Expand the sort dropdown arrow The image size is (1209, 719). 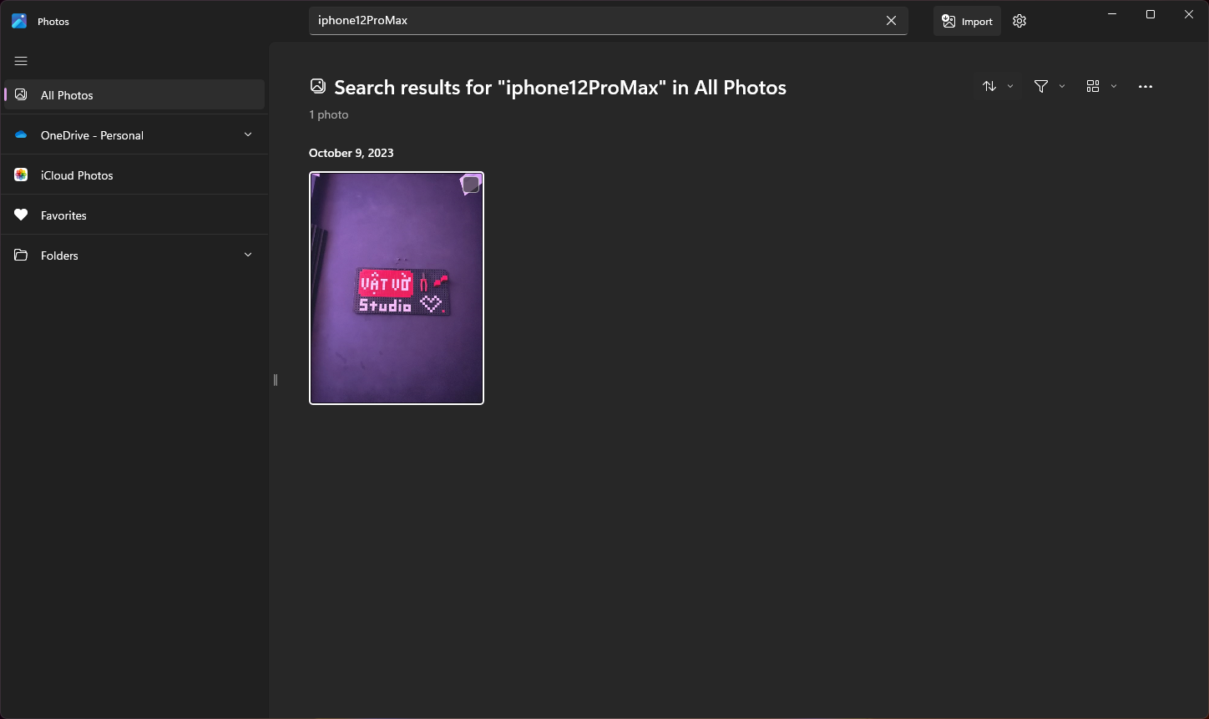coord(1010,87)
